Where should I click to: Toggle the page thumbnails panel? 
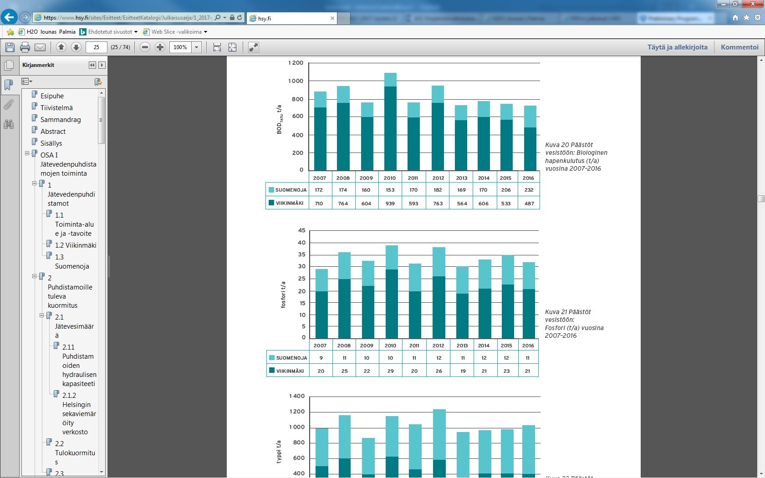coord(8,66)
